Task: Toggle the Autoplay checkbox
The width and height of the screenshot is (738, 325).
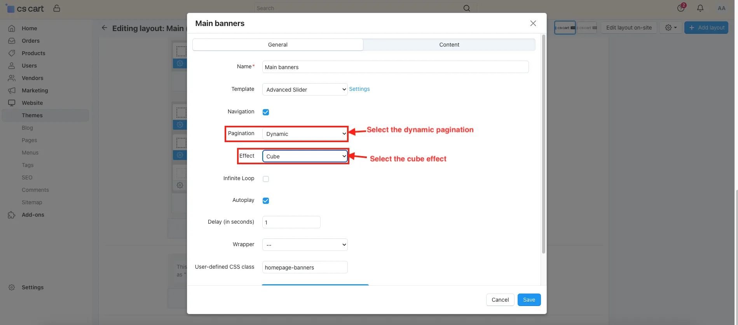Action: (x=266, y=201)
